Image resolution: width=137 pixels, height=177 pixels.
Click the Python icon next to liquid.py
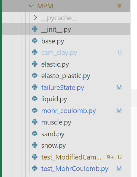click(35, 99)
